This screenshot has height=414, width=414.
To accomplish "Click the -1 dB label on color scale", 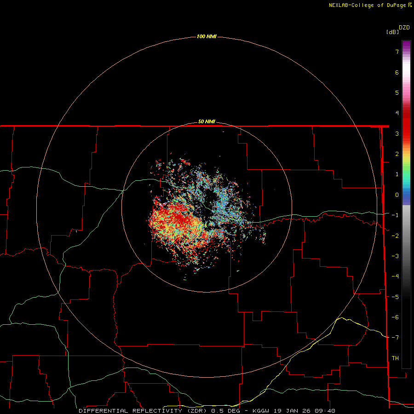I will click(x=395, y=215).
